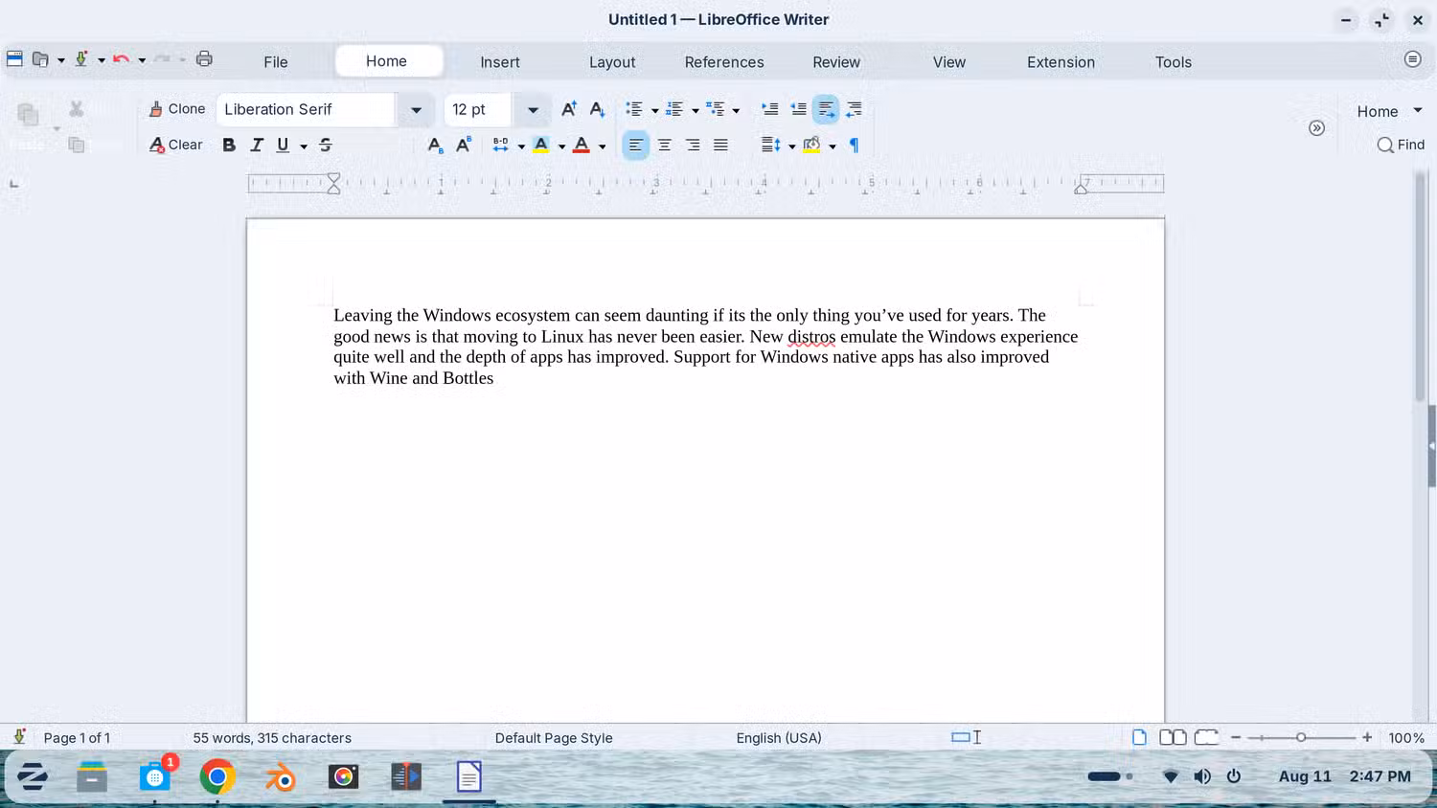Click the Liberation Serif font name field
The image size is (1437, 808).
coord(306,109)
